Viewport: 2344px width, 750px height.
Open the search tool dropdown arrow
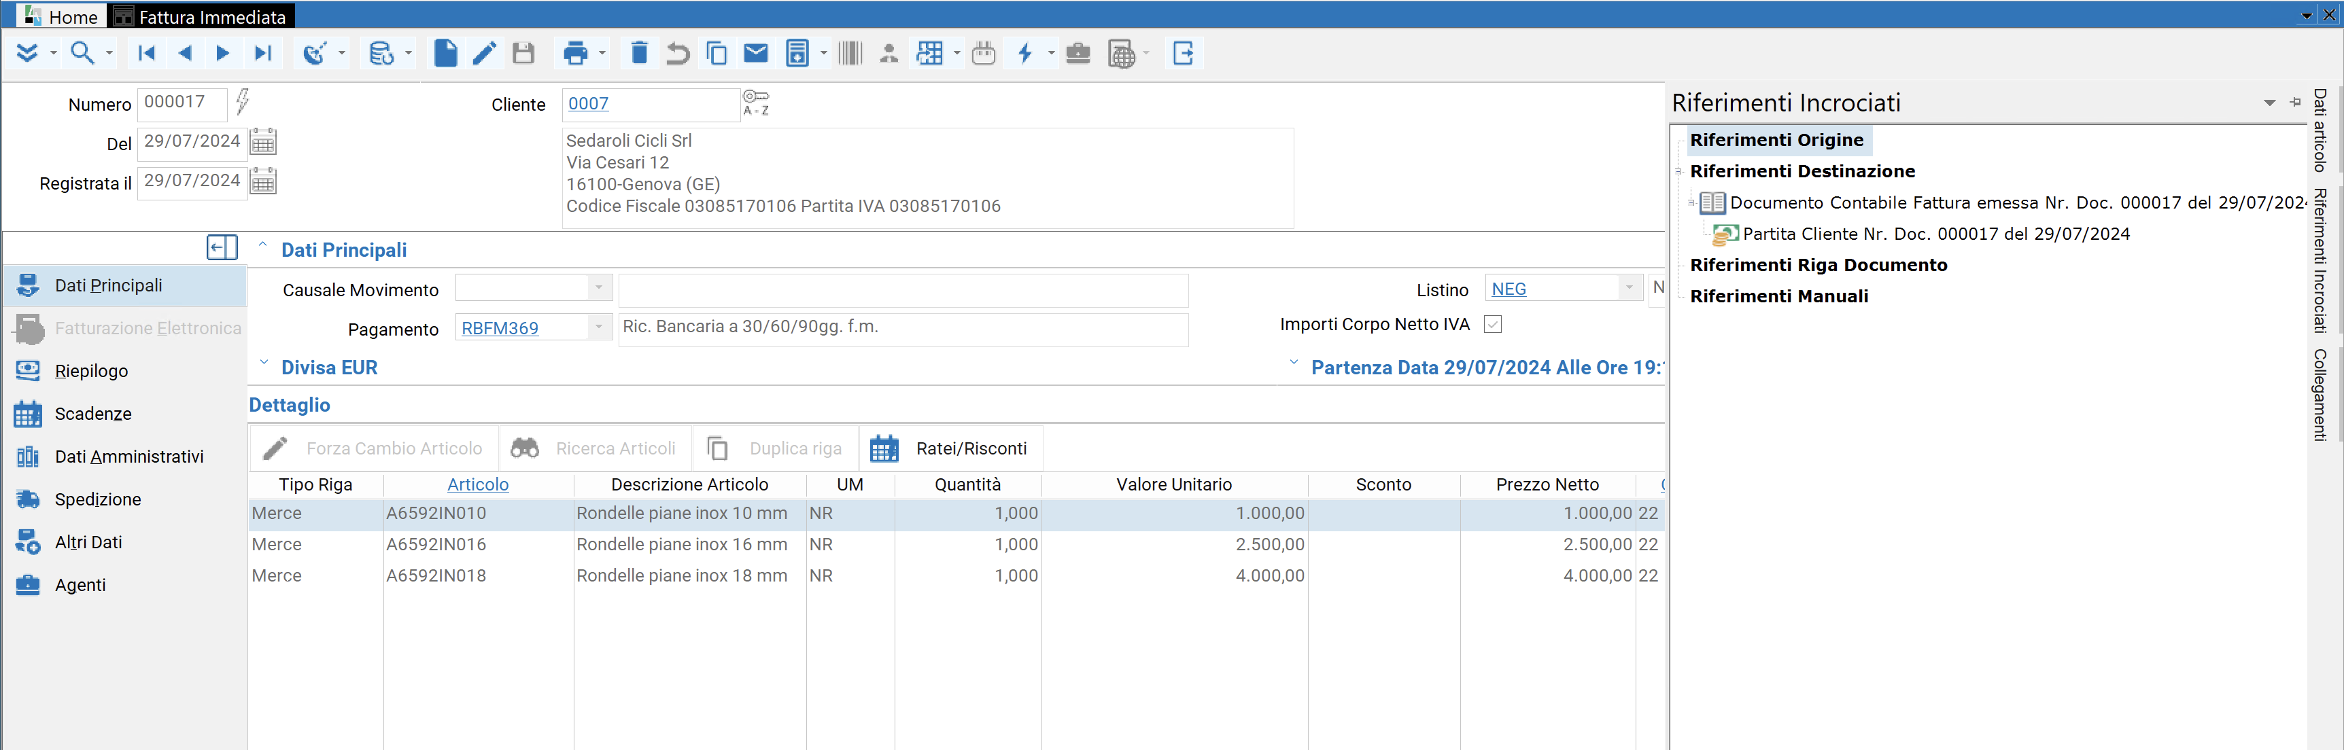click(x=109, y=54)
